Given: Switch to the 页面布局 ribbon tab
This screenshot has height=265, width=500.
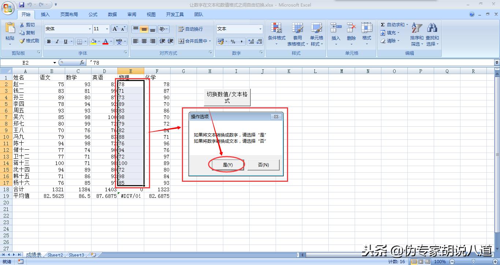Looking at the screenshot, I should click(69, 15).
